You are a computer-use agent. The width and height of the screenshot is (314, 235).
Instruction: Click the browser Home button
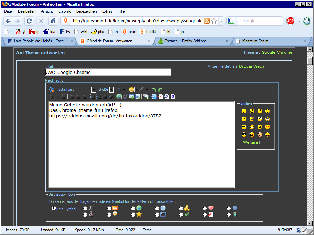point(53,21)
